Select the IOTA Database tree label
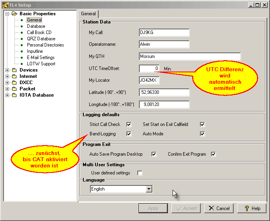Screen dimensions: 270x221 point(36,95)
